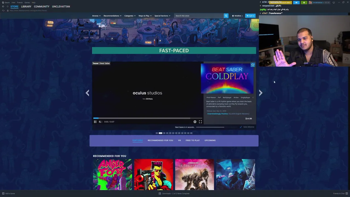Click the Singleplayer tag
This screenshot has height=197, width=350.
[x=245, y=97]
